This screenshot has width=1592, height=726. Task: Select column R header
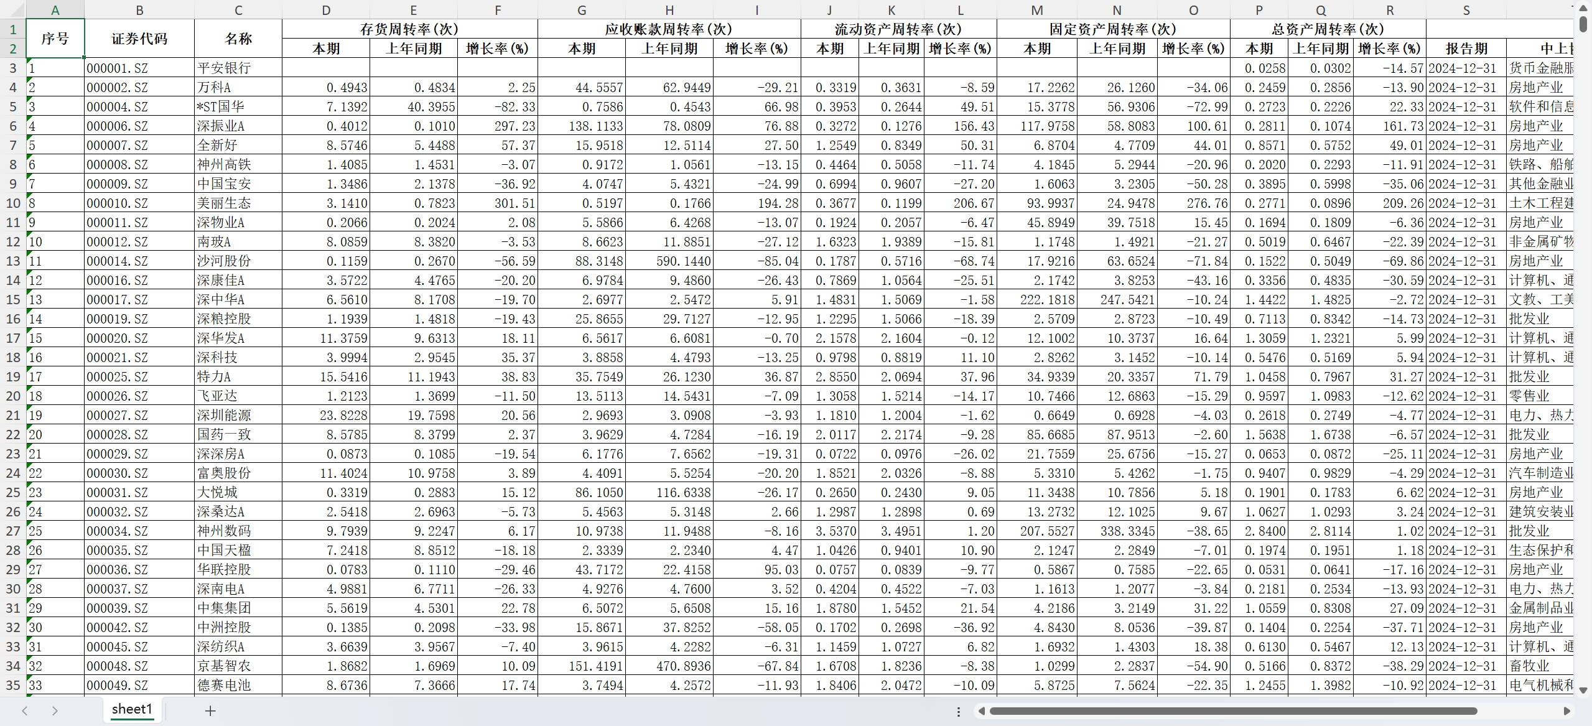pos(1390,10)
